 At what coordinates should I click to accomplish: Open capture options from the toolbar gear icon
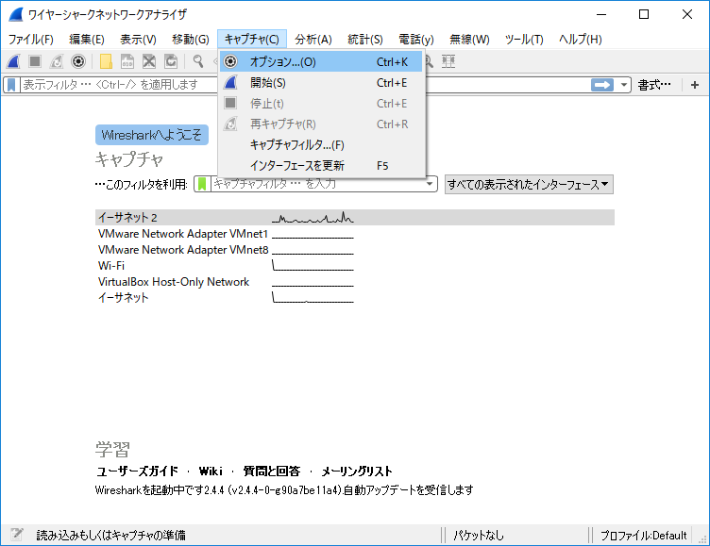[x=78, y=61]
